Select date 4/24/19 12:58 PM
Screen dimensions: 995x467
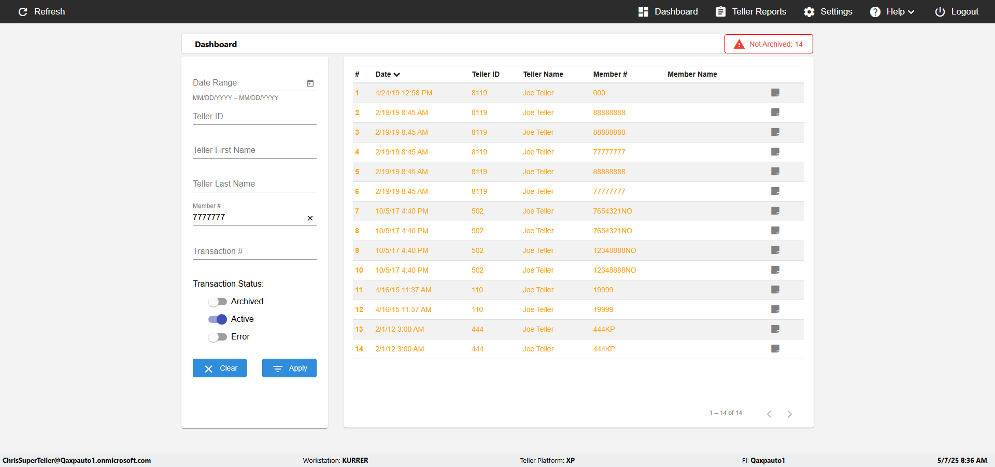[x=404, y=93]
